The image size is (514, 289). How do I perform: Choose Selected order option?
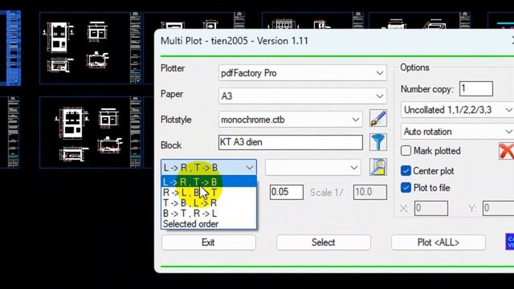point(209,224)
